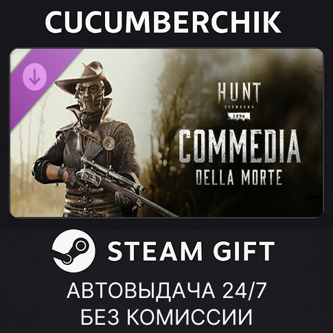This screenshot has width=333, height=333.
Task: Click the БЕЗ КОМИССИИ text
Action: point(166,317)
